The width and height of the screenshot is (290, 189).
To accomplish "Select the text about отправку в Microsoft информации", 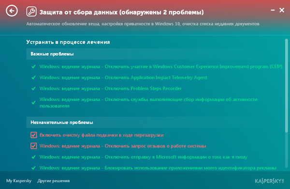I will (144, 157).
